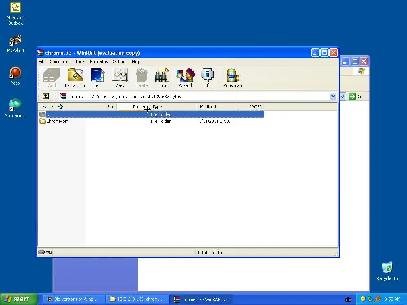This screenshot has width=407, height=305.
Task: Open the Commands menu
Action: pos(60,62)
